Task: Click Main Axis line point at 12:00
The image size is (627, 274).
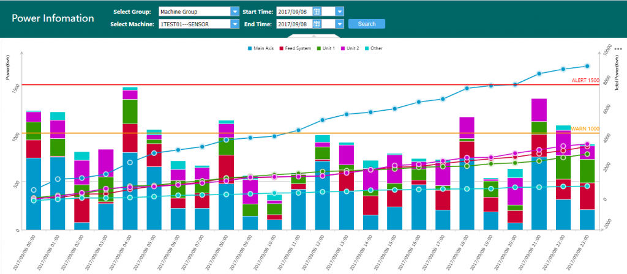Action: 322,120
